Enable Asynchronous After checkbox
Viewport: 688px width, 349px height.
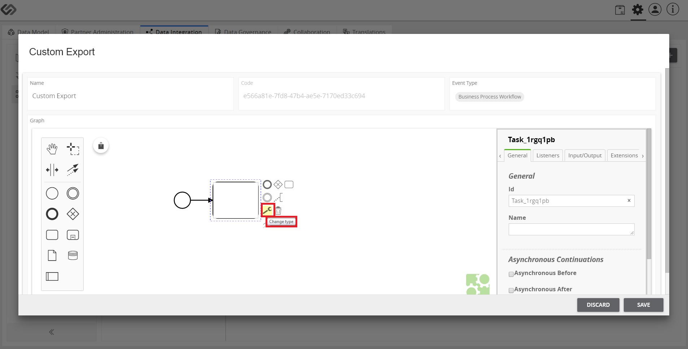[511, 291]
